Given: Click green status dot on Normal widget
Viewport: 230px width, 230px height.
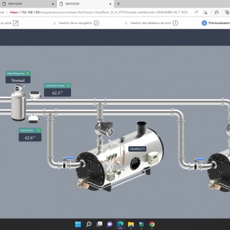Looking at the screenshot, I should click(x=28, y=74).
